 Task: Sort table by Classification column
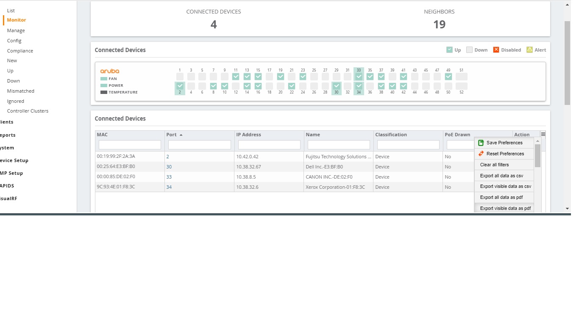point(391,135)
